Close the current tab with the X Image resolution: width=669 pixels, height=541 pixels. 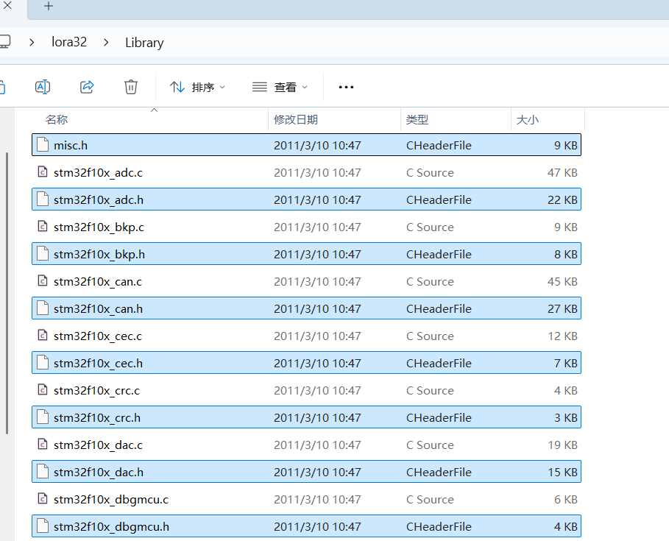pos(7,6)
